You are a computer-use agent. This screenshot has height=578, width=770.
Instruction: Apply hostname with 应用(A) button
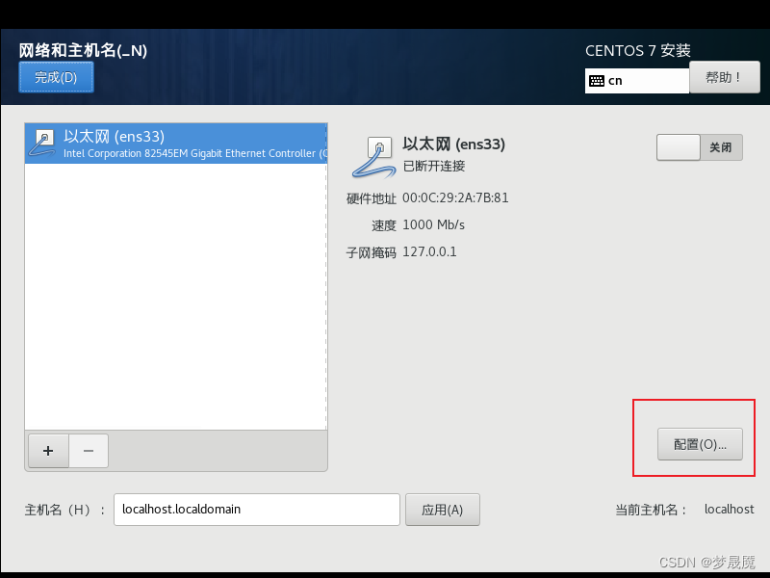[x=443, y=510]
